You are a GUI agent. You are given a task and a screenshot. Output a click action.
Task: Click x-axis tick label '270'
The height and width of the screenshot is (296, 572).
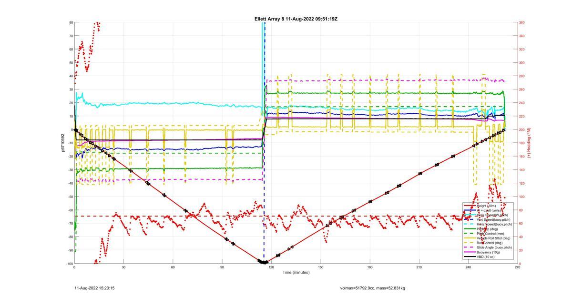517,267
